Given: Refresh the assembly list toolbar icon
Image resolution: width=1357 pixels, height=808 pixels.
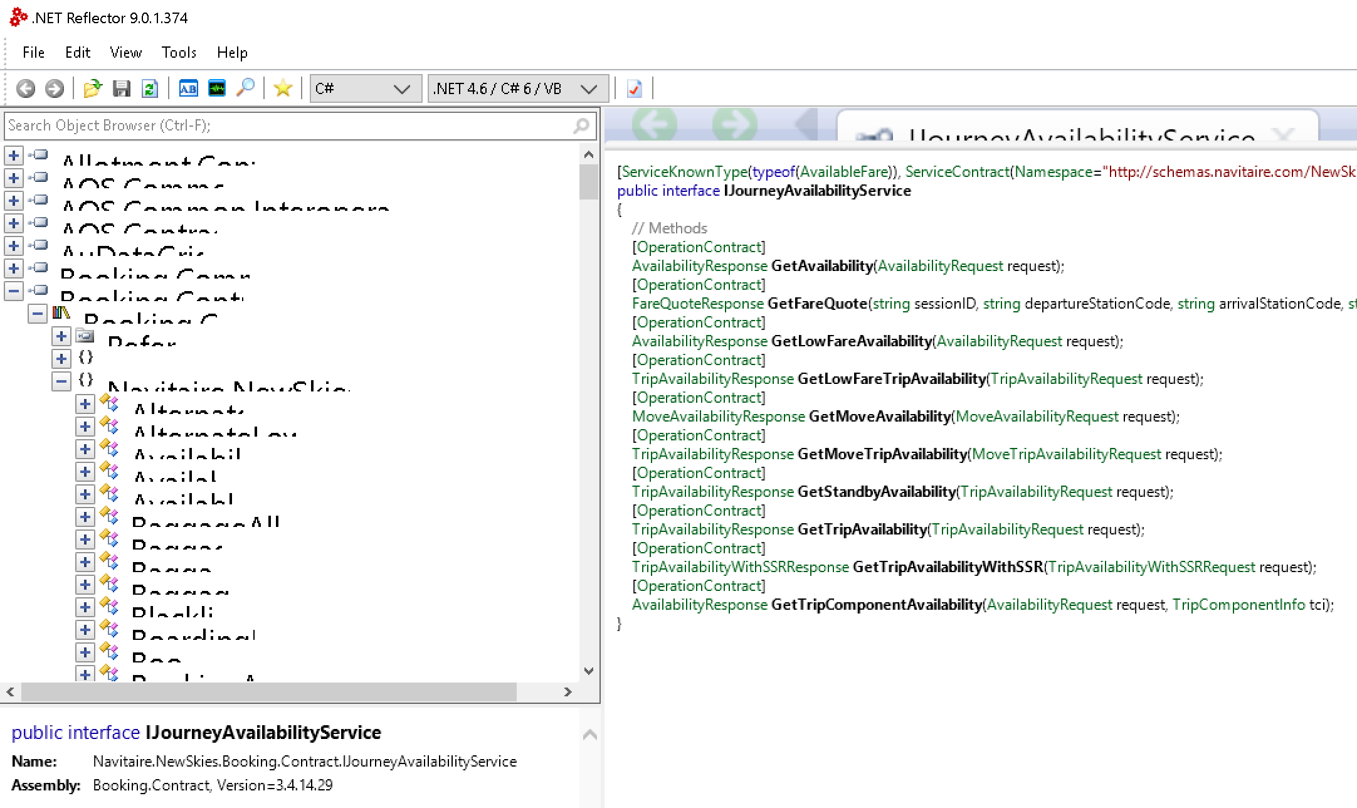Looking at the screenshot, I should tap(150, 88).
